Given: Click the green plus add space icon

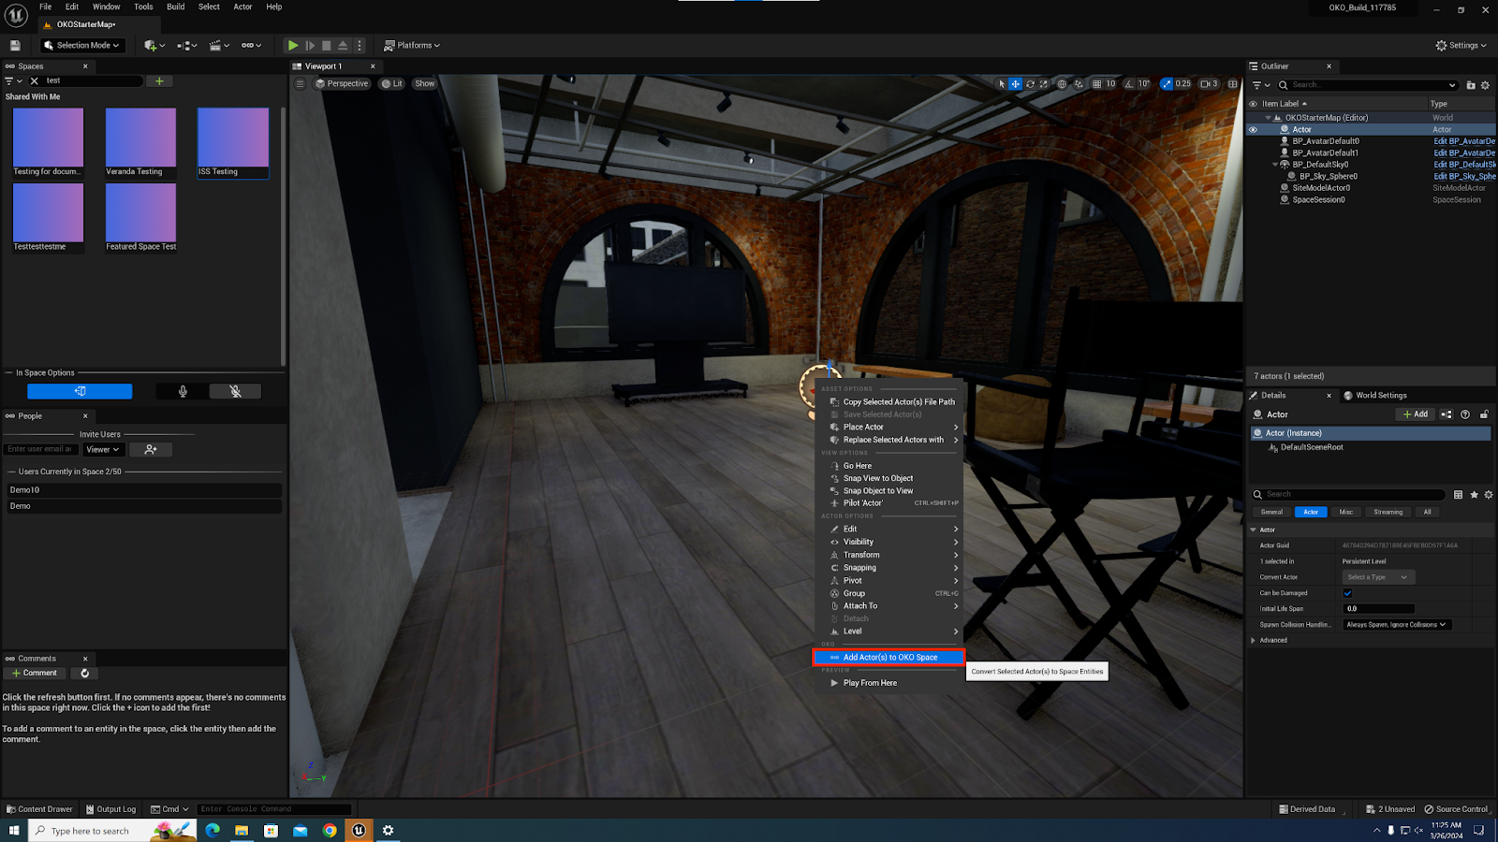Looking at the screenshot, I should [x=159, y=81].
